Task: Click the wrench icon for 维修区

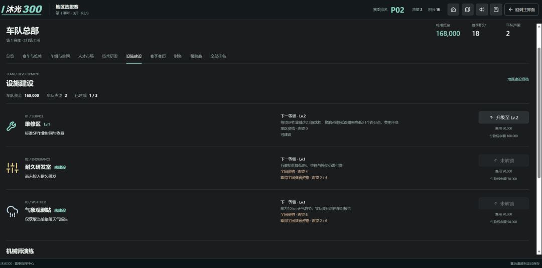Action: coord(11,126)
